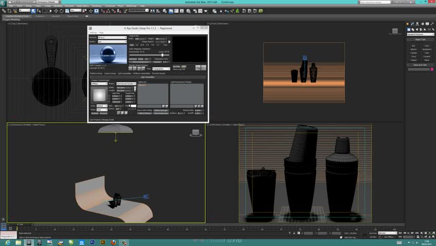
Task: Click the Softbox light preview thumbnail
Action: [99, 94]
